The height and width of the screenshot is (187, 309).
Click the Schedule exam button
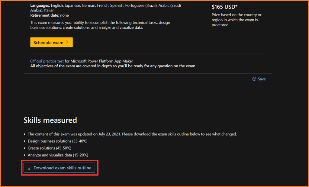51,43
